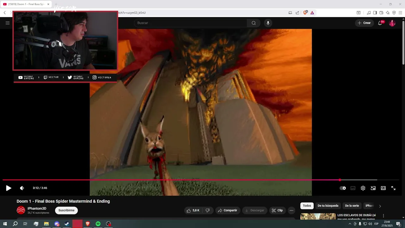Open Brave Wallet icon
The image size is (405, 228).
point(381,13)
